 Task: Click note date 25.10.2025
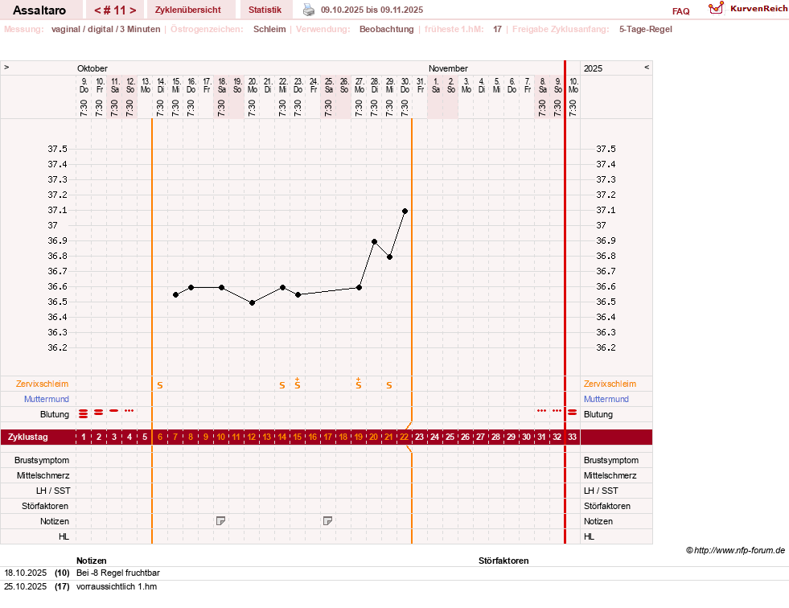25,586
